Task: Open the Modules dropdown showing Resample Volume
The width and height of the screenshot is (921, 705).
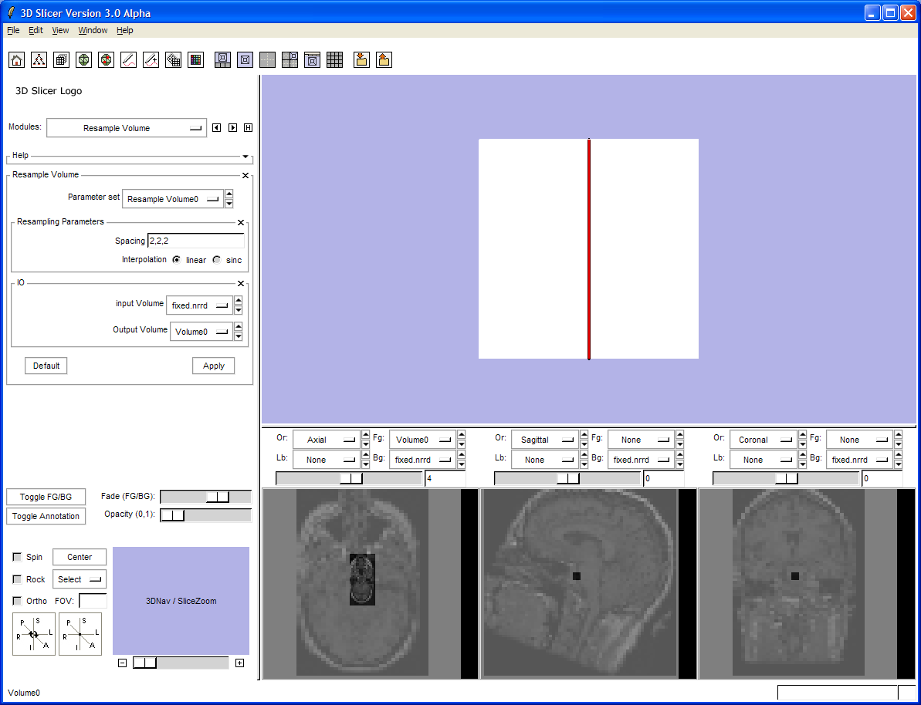Action: (x=127, y=128)
